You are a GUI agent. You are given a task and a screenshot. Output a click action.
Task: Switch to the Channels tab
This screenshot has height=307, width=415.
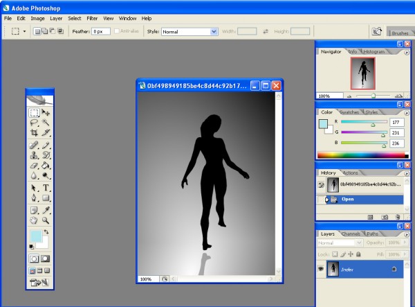pos(352,234)
